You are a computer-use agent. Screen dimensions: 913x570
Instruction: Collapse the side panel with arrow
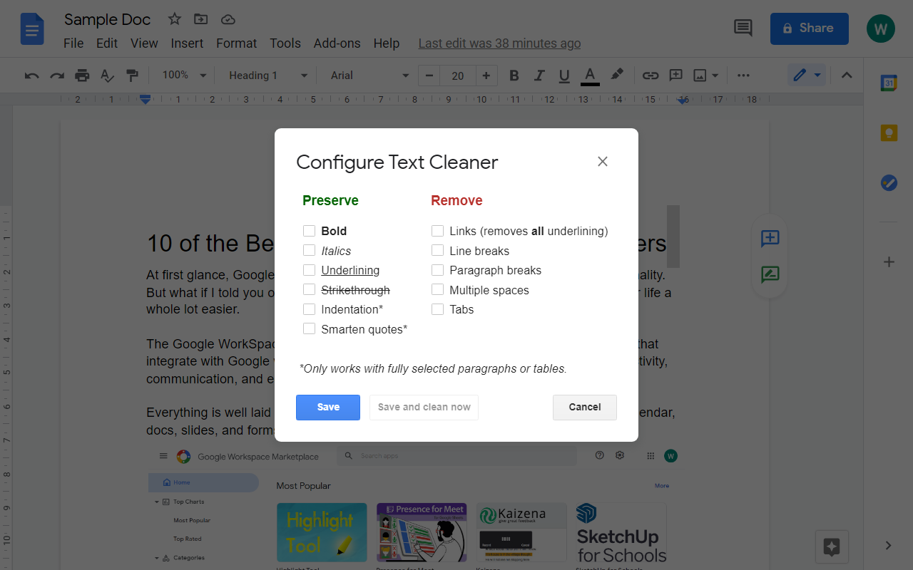pos(888,546)
